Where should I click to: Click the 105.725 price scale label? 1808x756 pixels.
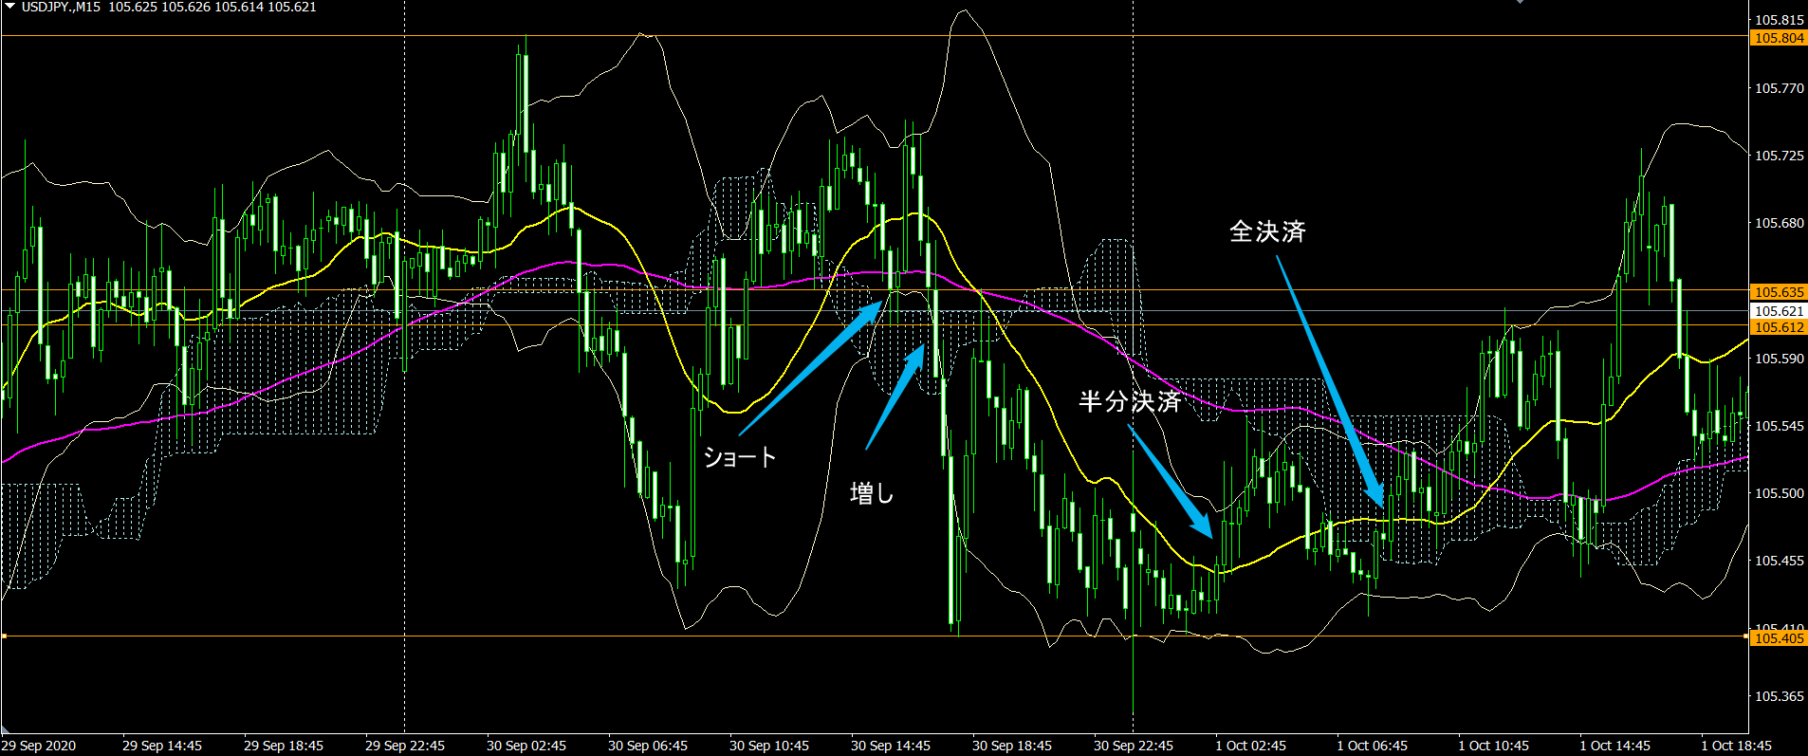click(1780, 156)
